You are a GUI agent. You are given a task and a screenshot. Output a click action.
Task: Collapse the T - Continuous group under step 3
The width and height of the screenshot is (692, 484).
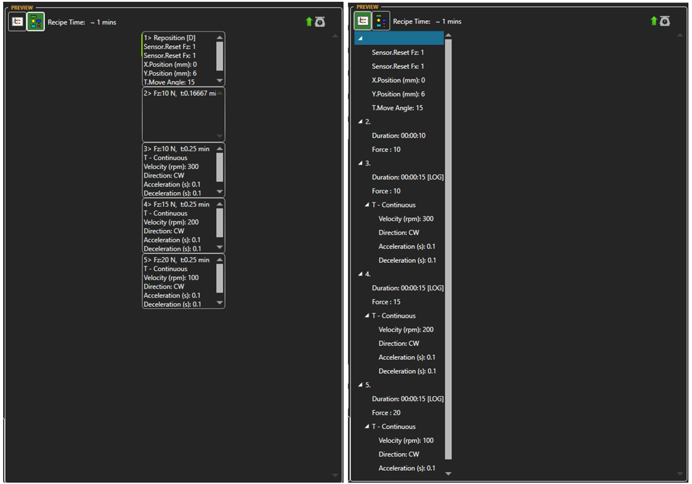pyautogui.click(x=366, y=204)
